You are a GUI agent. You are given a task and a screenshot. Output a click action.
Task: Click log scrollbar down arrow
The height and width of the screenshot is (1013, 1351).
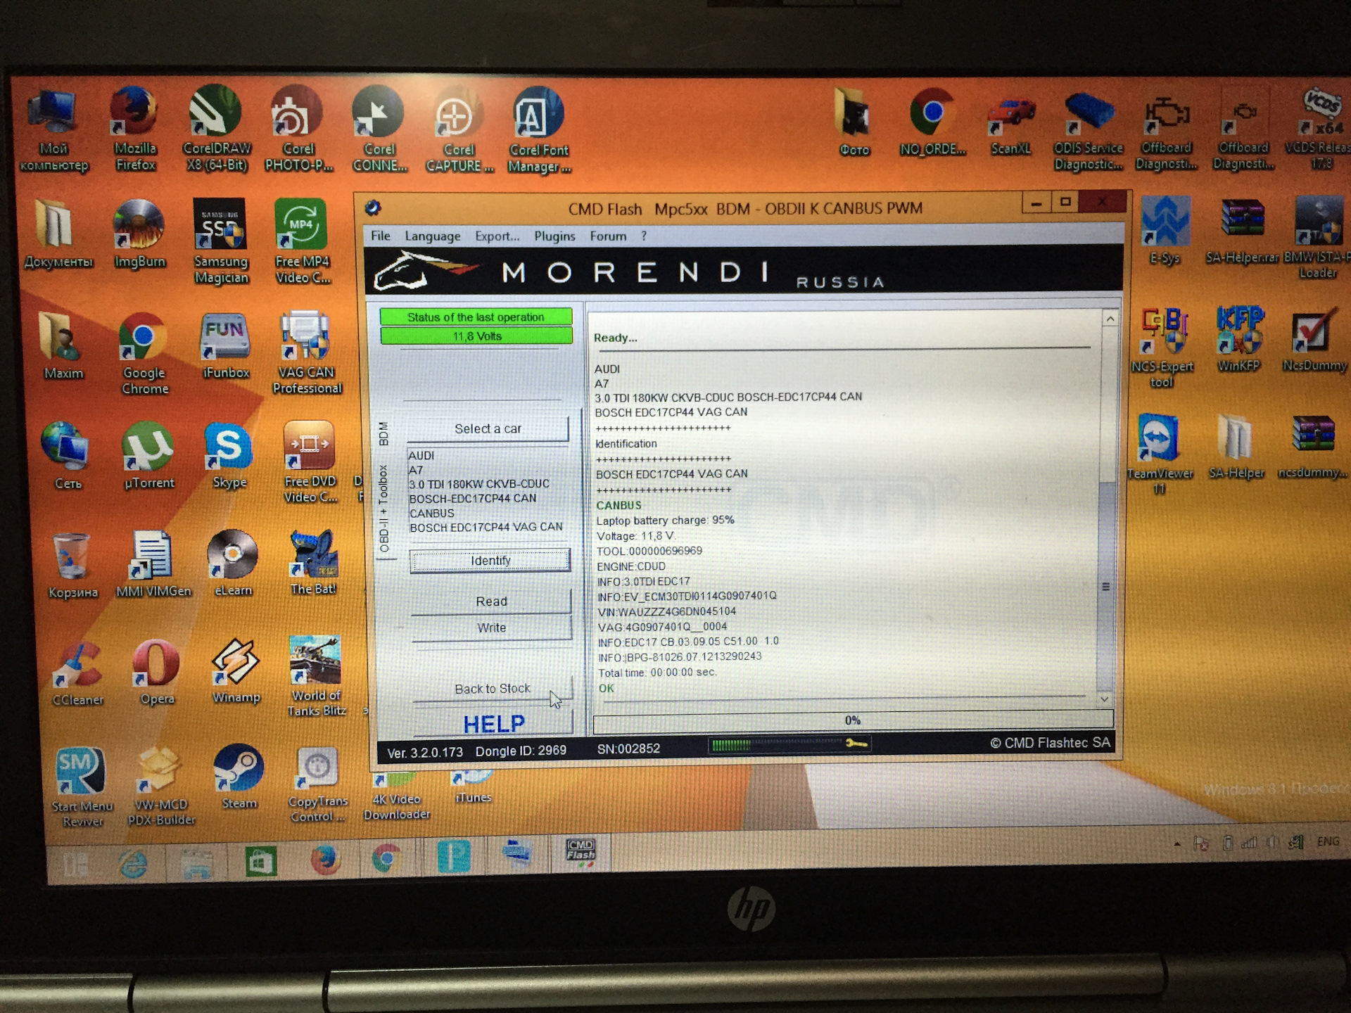point(1105,699)
